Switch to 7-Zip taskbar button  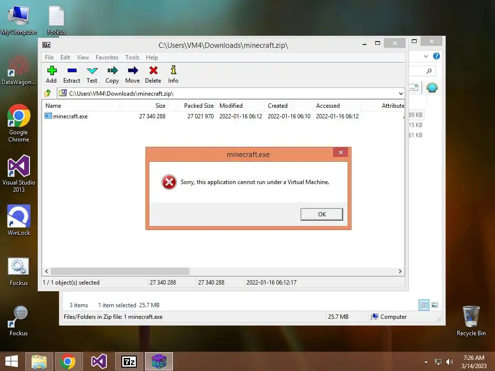tap(129, 361)
